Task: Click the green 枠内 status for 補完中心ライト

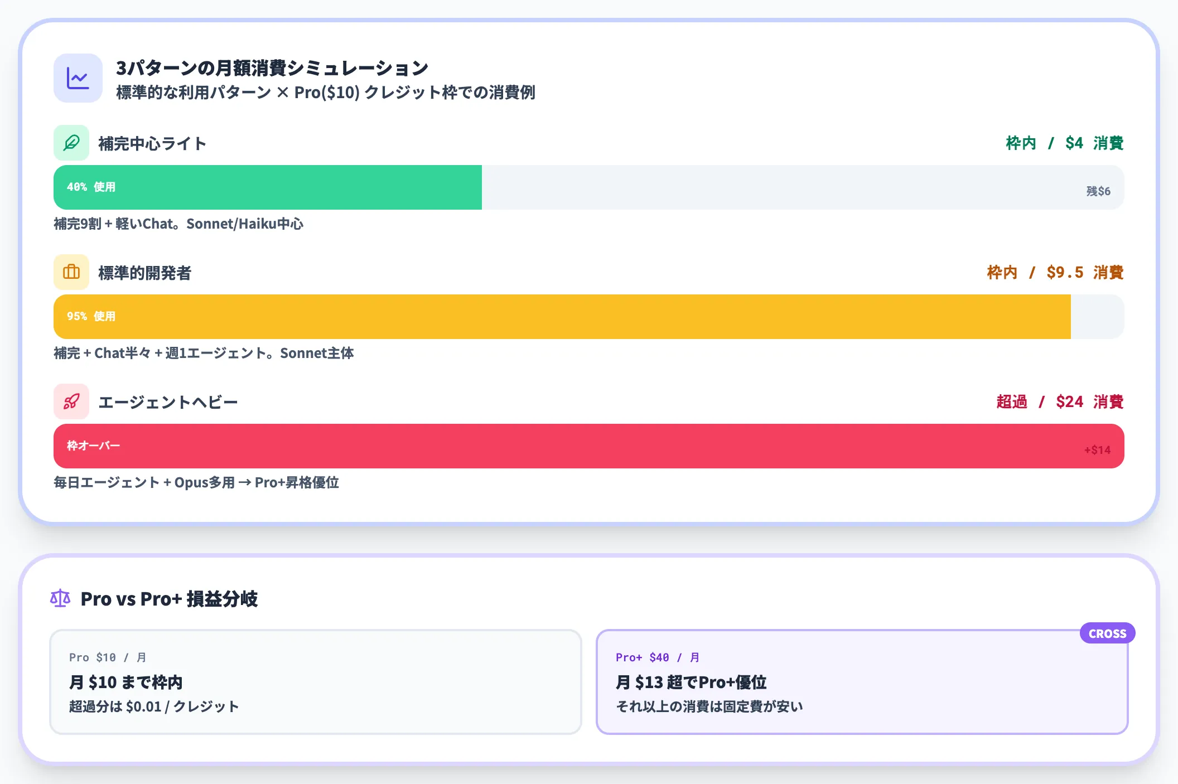Action: click(1022, 143)
